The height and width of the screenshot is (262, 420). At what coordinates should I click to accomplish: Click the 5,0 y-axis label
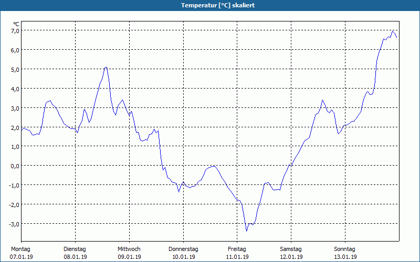[x=15, y=70]
